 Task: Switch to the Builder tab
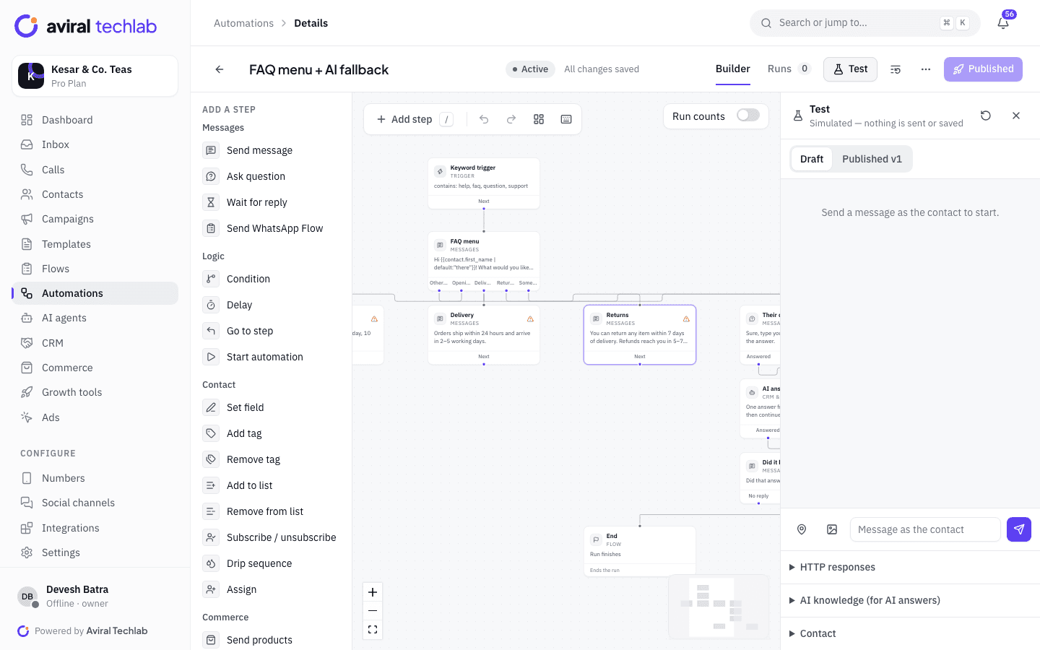coord(733,69)
